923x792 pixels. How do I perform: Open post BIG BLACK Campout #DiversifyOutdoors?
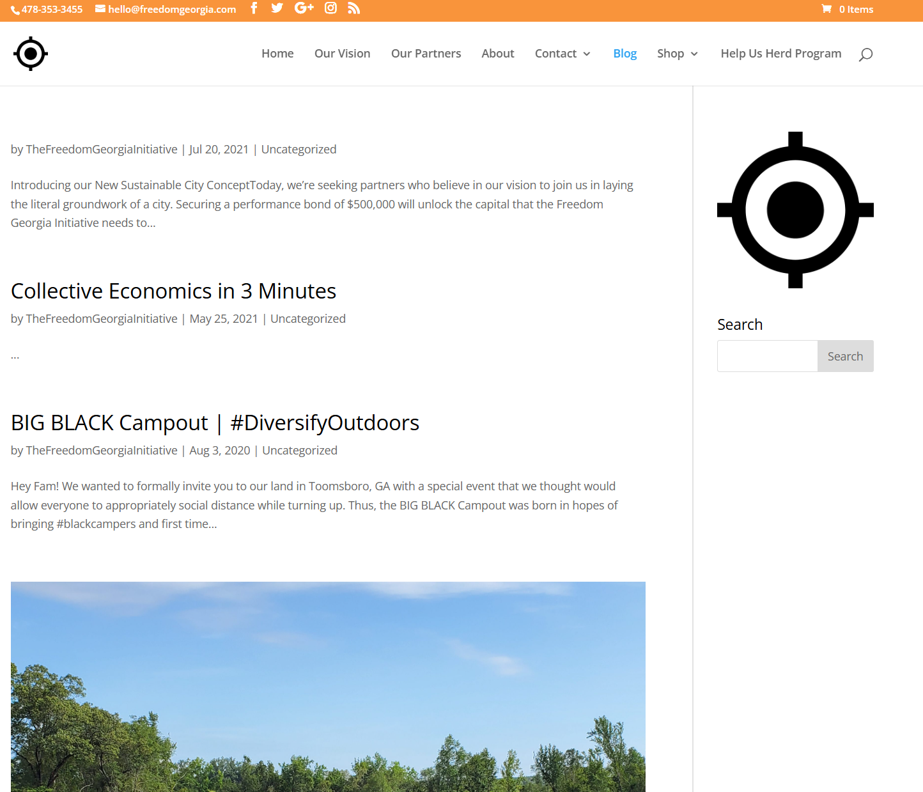click(x=215, y=423)
